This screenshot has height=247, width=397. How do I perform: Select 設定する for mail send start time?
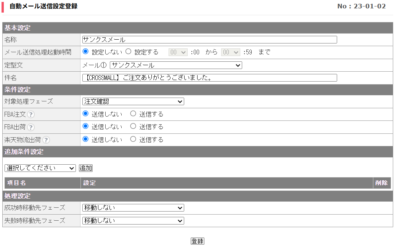coord(129,51)
